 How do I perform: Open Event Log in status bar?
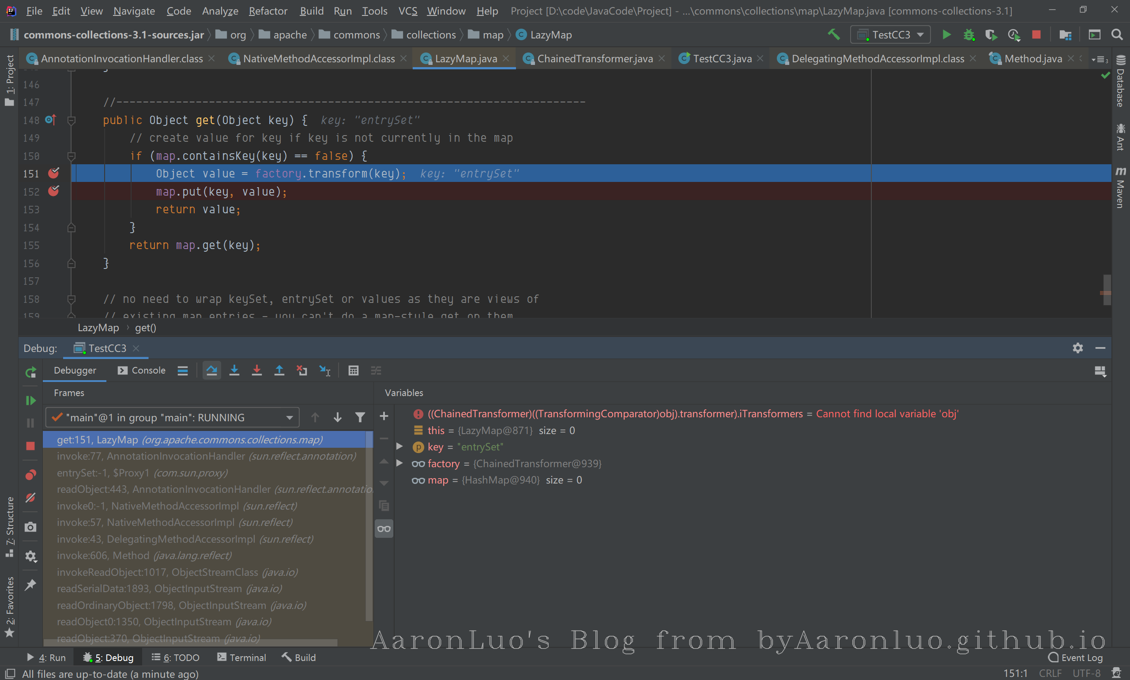(x=1076, y=657)
